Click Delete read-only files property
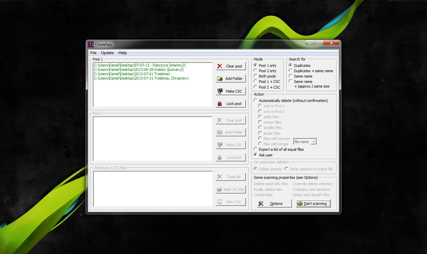Image resolution: width=427 pixels, height=254 pixels. (x=271, y=184)
